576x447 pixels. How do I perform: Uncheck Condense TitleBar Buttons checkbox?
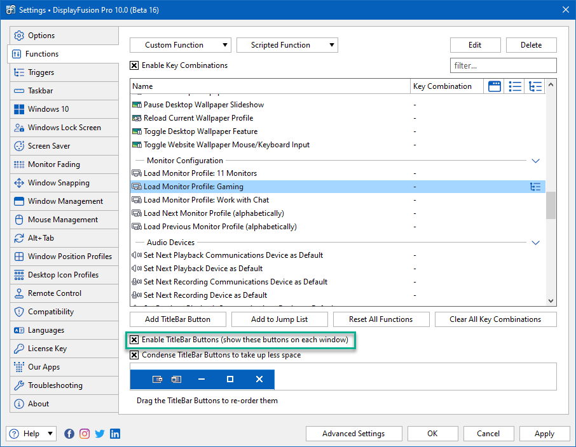coord(134,355)
